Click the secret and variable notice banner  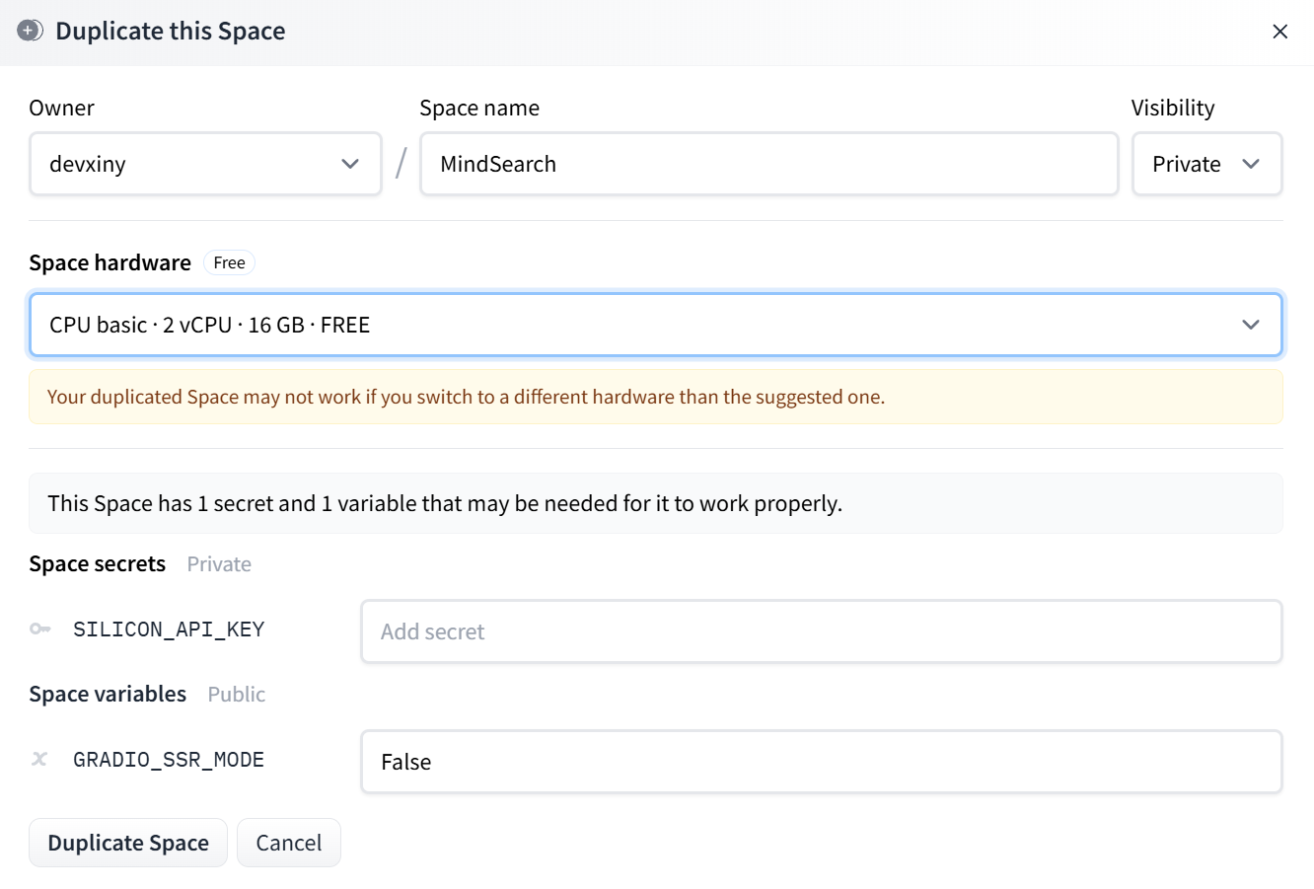point(656,503)
